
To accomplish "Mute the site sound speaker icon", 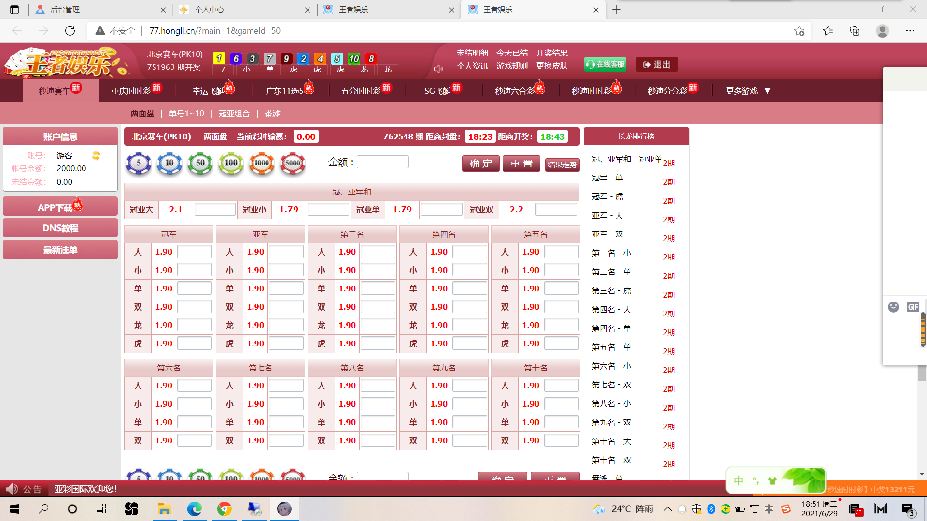I will pos(438,69).
